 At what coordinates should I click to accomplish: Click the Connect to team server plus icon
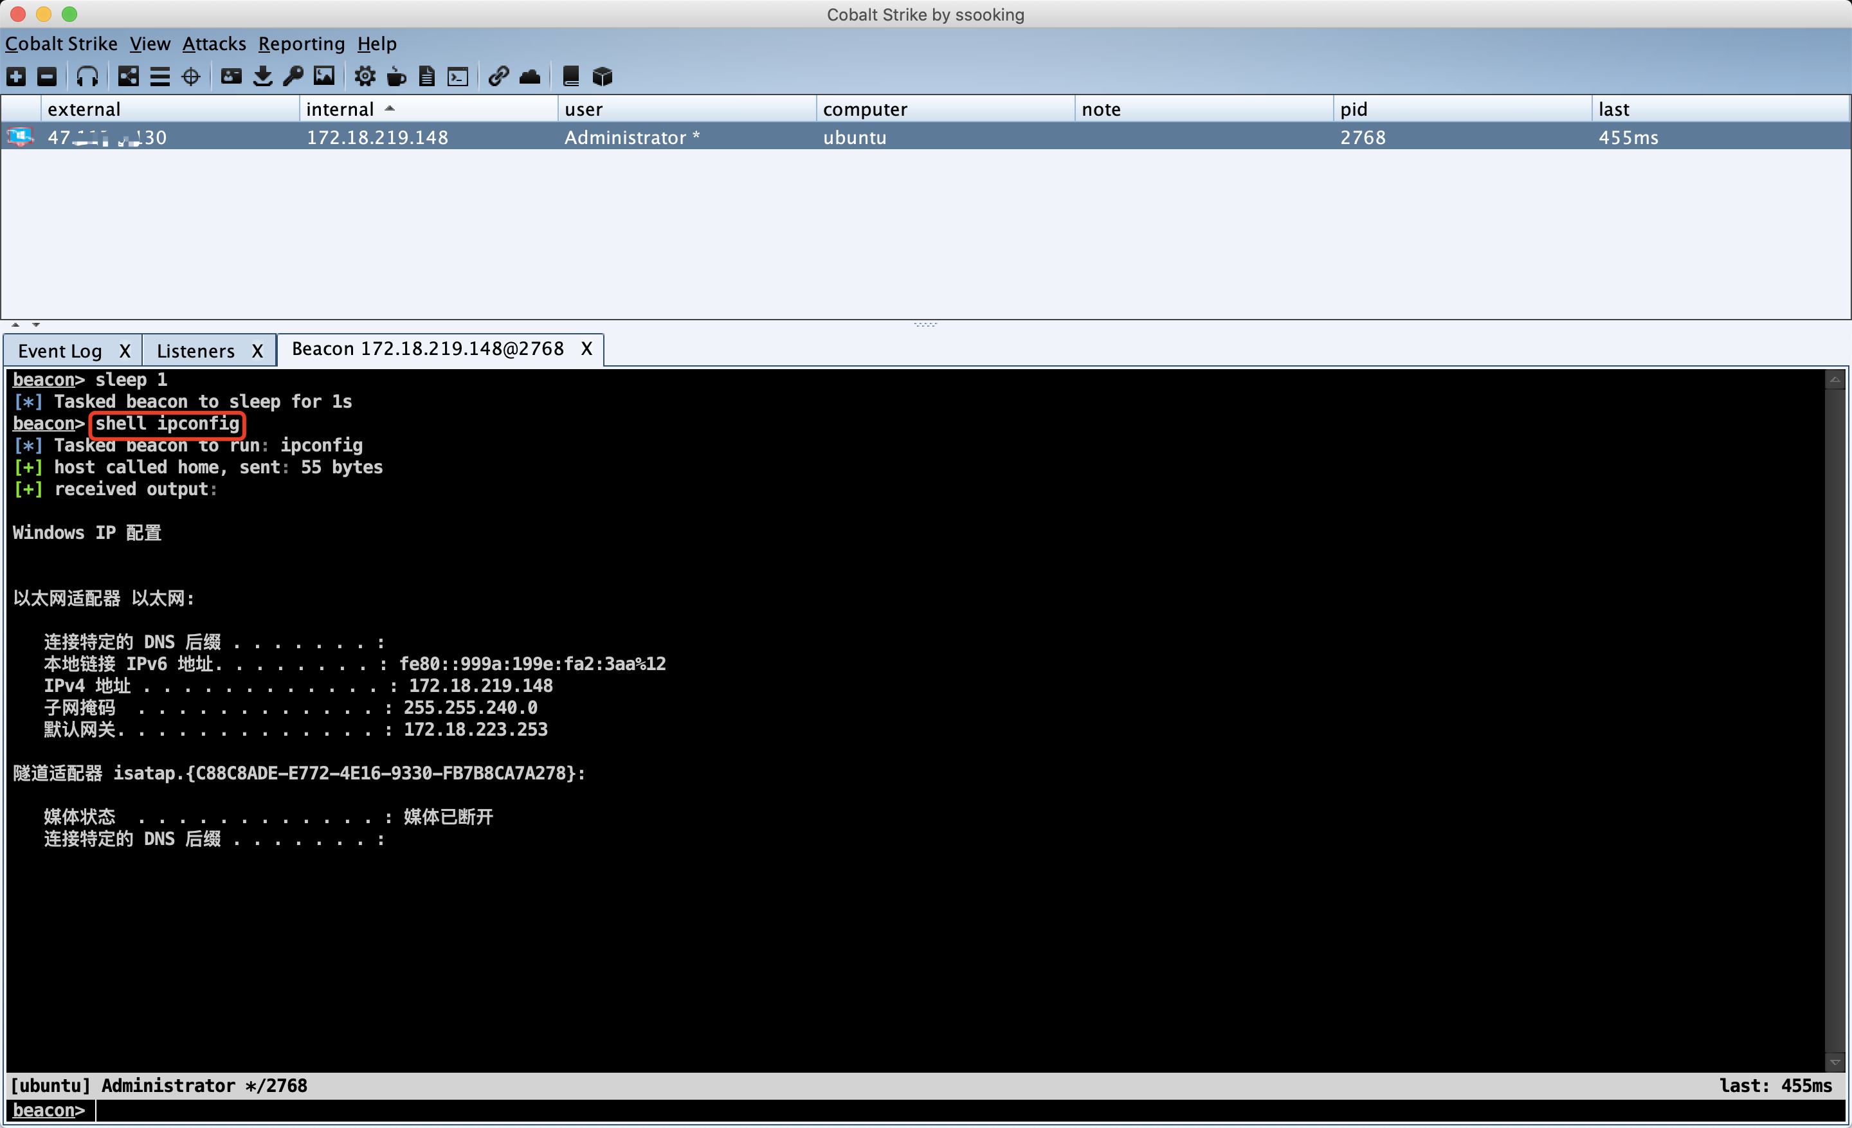16,77
